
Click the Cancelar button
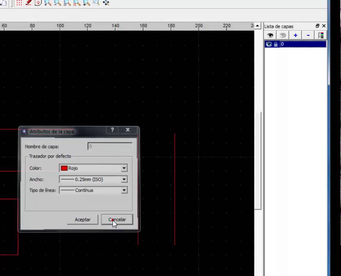point(117,219)
